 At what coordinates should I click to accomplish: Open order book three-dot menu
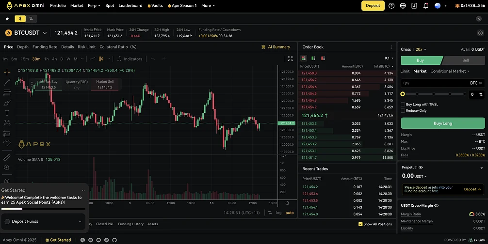click(391, 47)
